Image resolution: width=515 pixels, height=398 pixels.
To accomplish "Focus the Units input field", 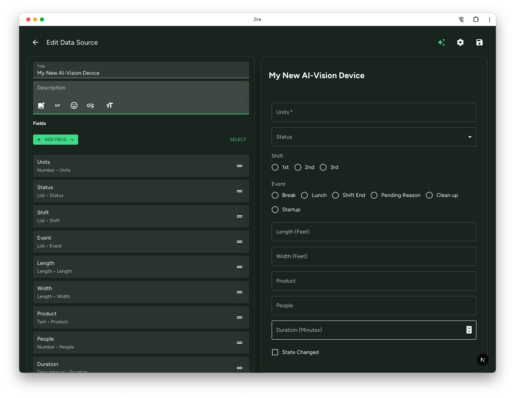I will 374,112.
